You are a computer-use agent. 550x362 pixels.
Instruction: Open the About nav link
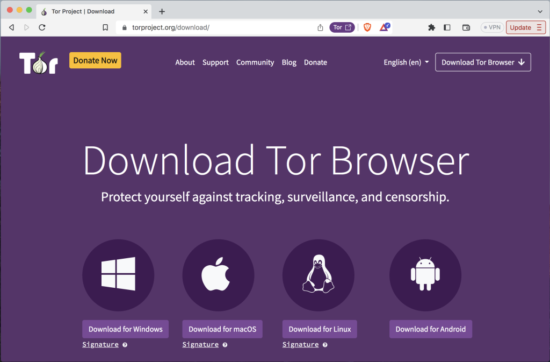(x=185, y=62)
